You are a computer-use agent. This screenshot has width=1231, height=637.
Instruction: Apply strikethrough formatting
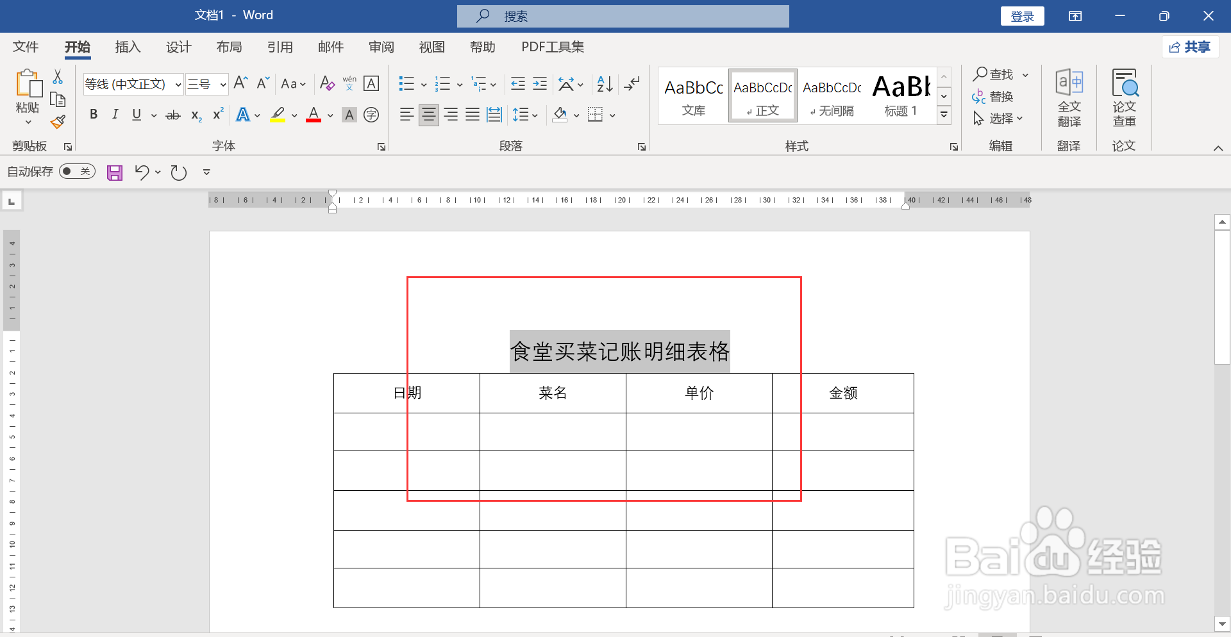coord(173,115)
